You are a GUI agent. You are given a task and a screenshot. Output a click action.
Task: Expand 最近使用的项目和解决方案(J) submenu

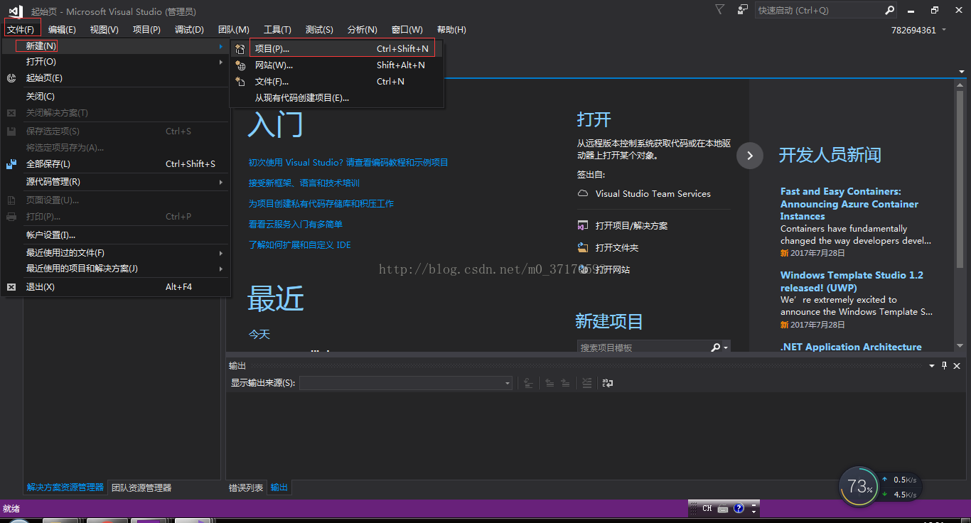click(221, 269)
